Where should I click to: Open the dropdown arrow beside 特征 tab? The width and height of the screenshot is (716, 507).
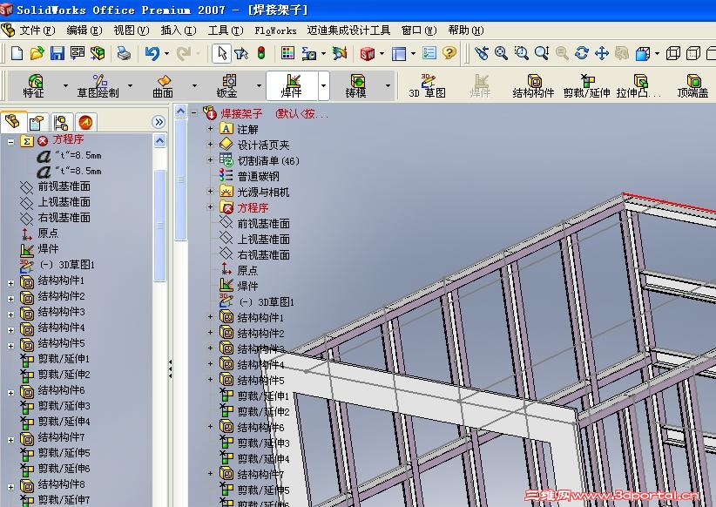click(65, 85)
